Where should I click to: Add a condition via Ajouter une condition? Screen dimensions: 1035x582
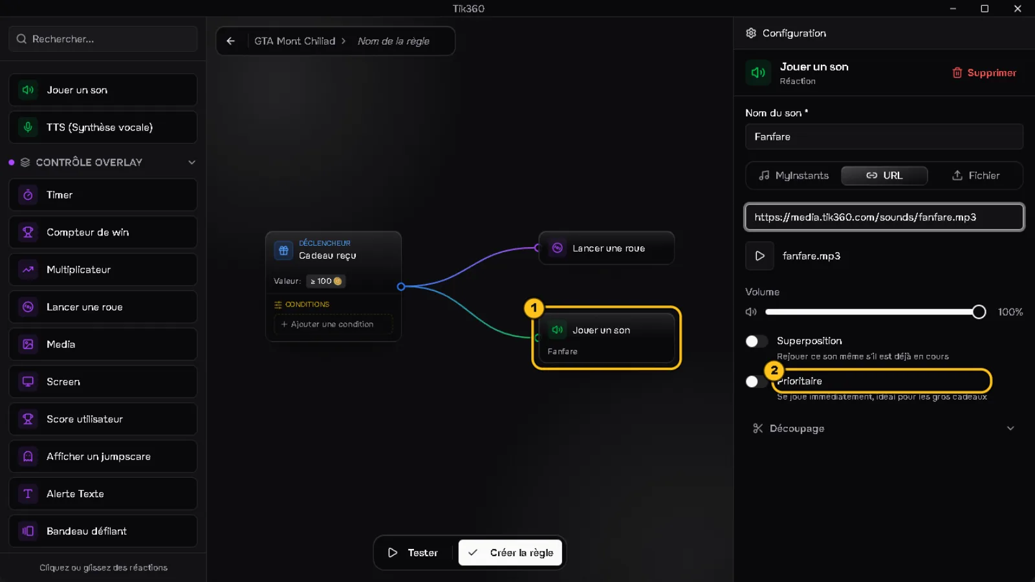pyautogui.click(x=333, y=324)
